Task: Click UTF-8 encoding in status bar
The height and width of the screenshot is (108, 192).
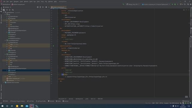Action: click(x=161, y=103)
